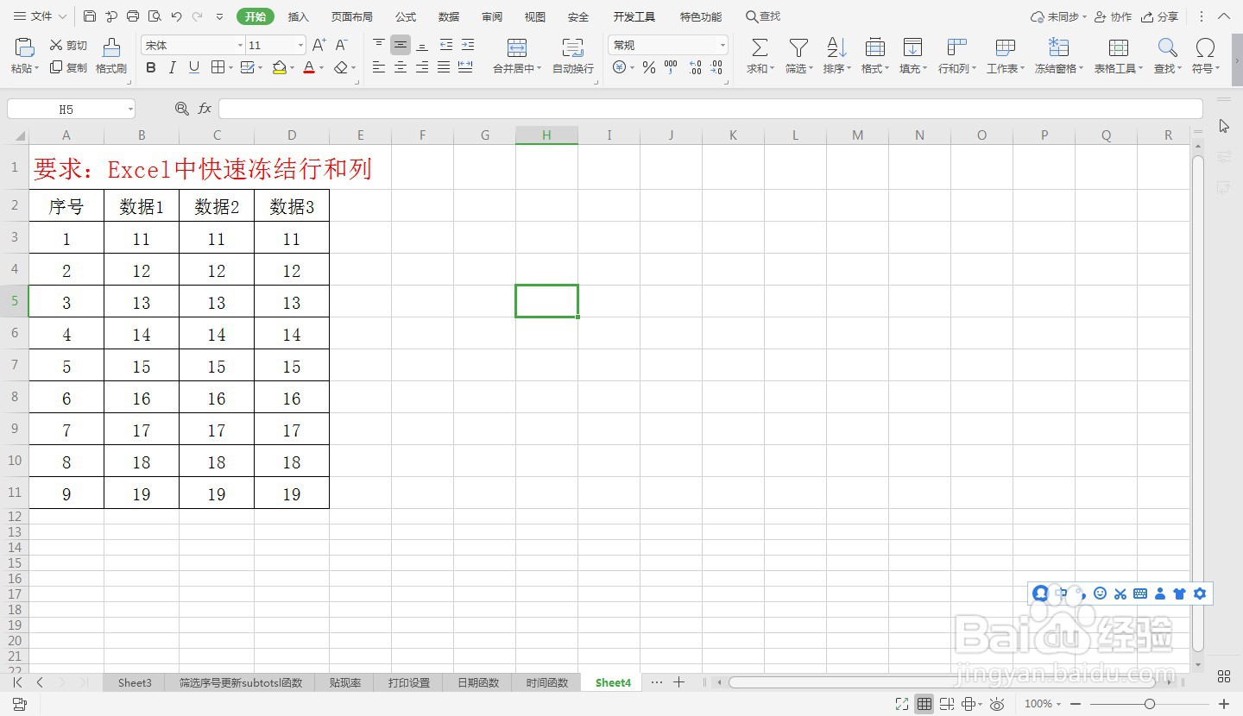1243x716 pixels.
Task: Expand the 合并居中 merge dropdown arrow
Action: pyautogui.click(x=539, y=68)
